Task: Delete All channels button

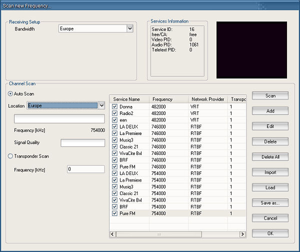Action: (x=270, y=157)
